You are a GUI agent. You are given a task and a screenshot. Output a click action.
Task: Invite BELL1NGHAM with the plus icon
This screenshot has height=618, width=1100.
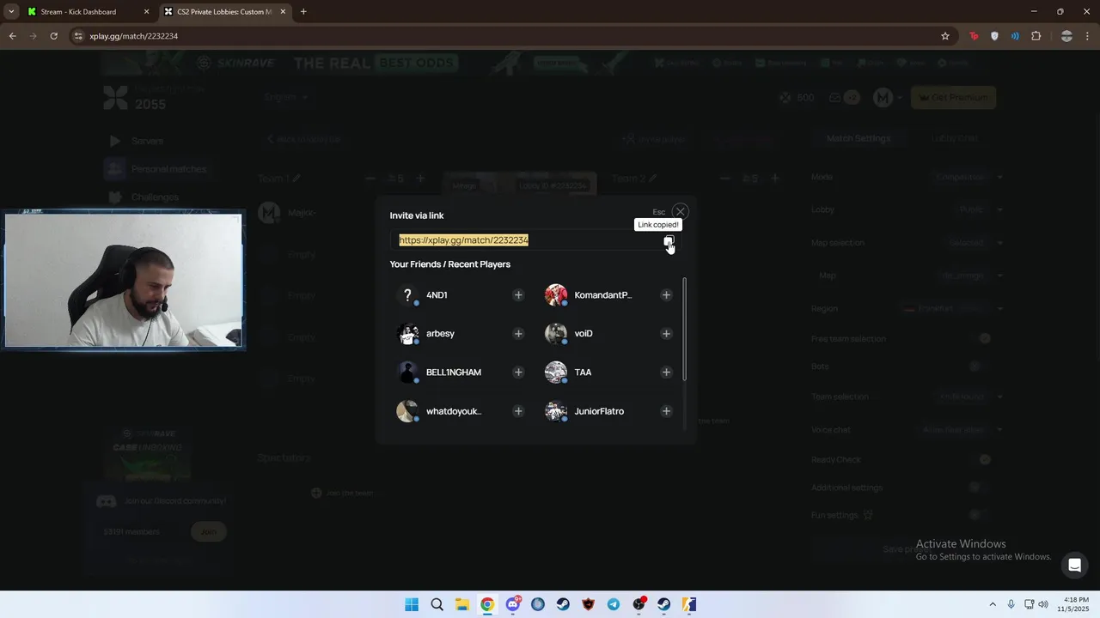518,373
